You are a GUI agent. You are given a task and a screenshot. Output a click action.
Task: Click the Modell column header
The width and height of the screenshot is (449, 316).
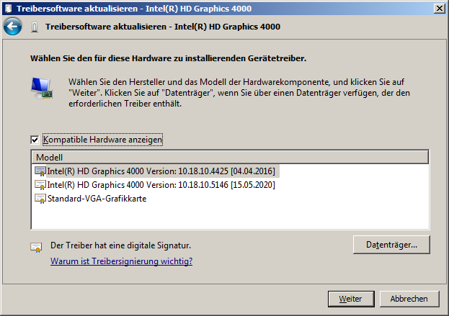click(230, 158)
